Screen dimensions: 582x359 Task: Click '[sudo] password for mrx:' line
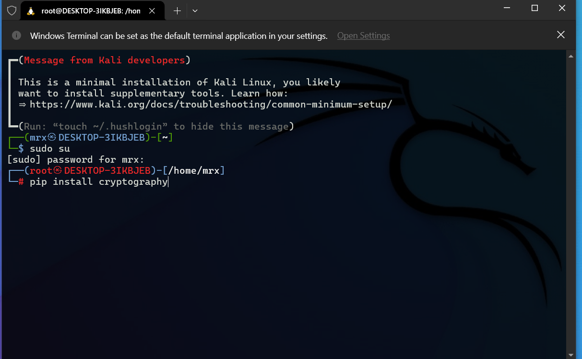coord(76,160)
